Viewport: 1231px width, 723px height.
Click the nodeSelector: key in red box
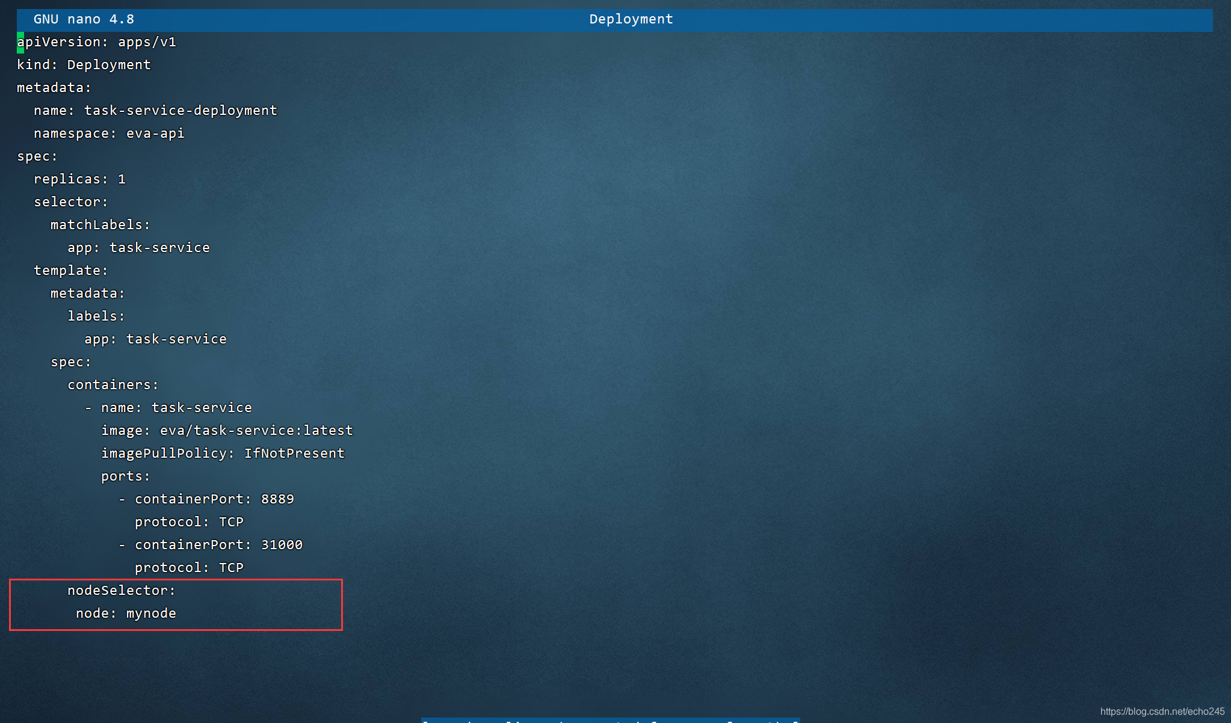coord(121,591)
